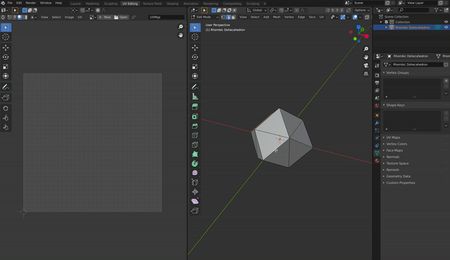This screenshot has width=450, height=260.
Task: Choose the Shrink/Fatten tool
Action: tap(195, 192)
